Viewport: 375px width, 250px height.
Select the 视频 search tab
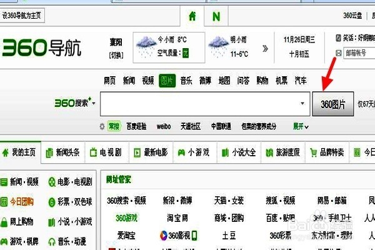coord(148,81)
